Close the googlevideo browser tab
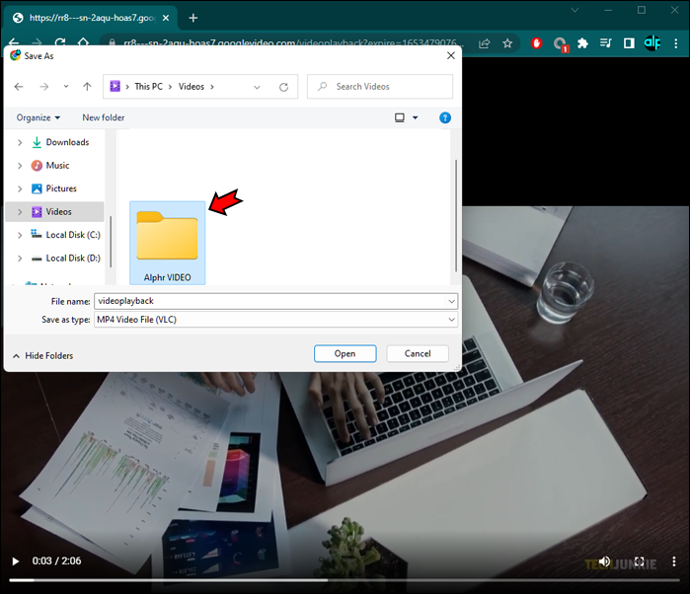The image size is (690, 594). (166, 18)
